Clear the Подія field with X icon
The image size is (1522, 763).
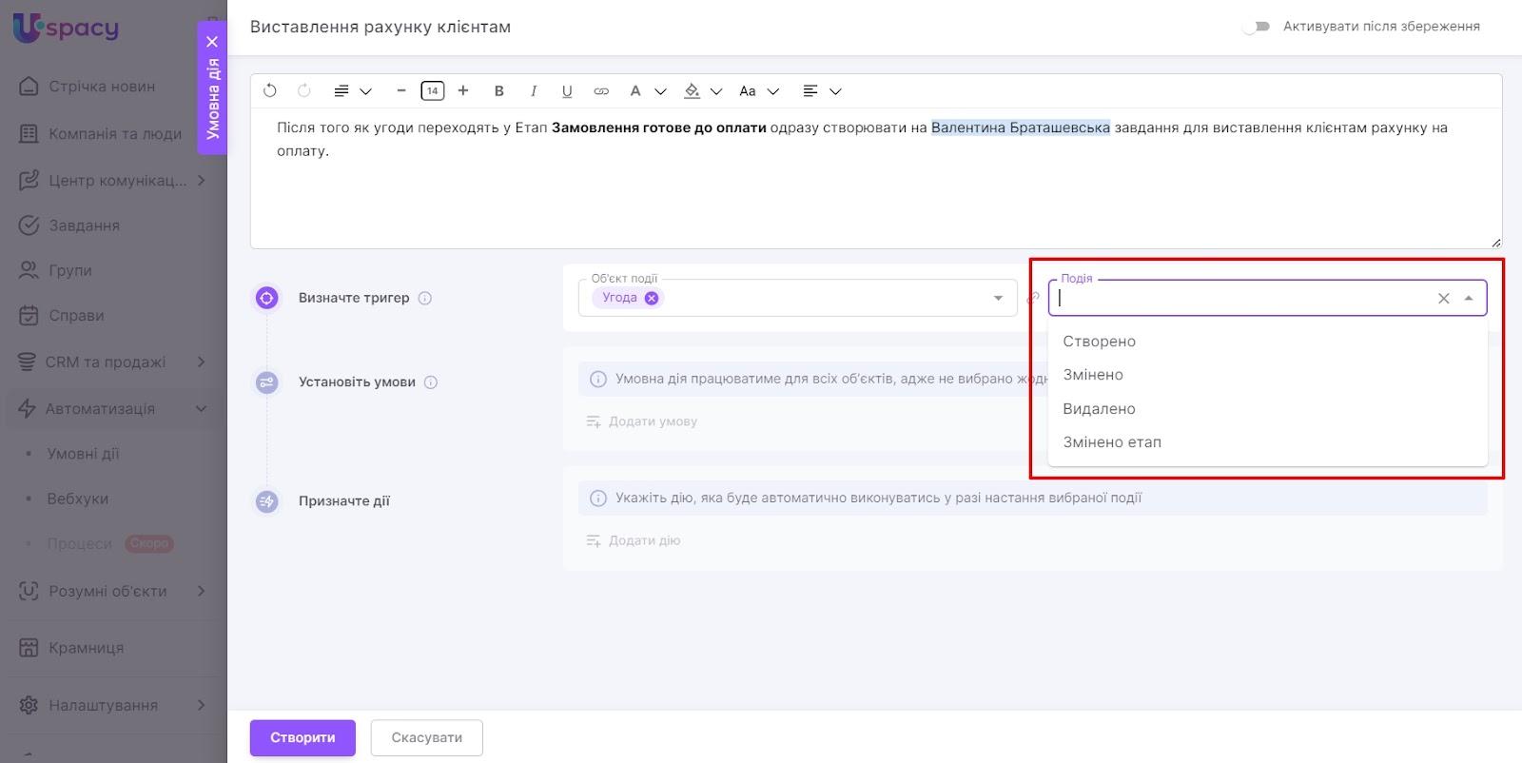(1443, 298)
